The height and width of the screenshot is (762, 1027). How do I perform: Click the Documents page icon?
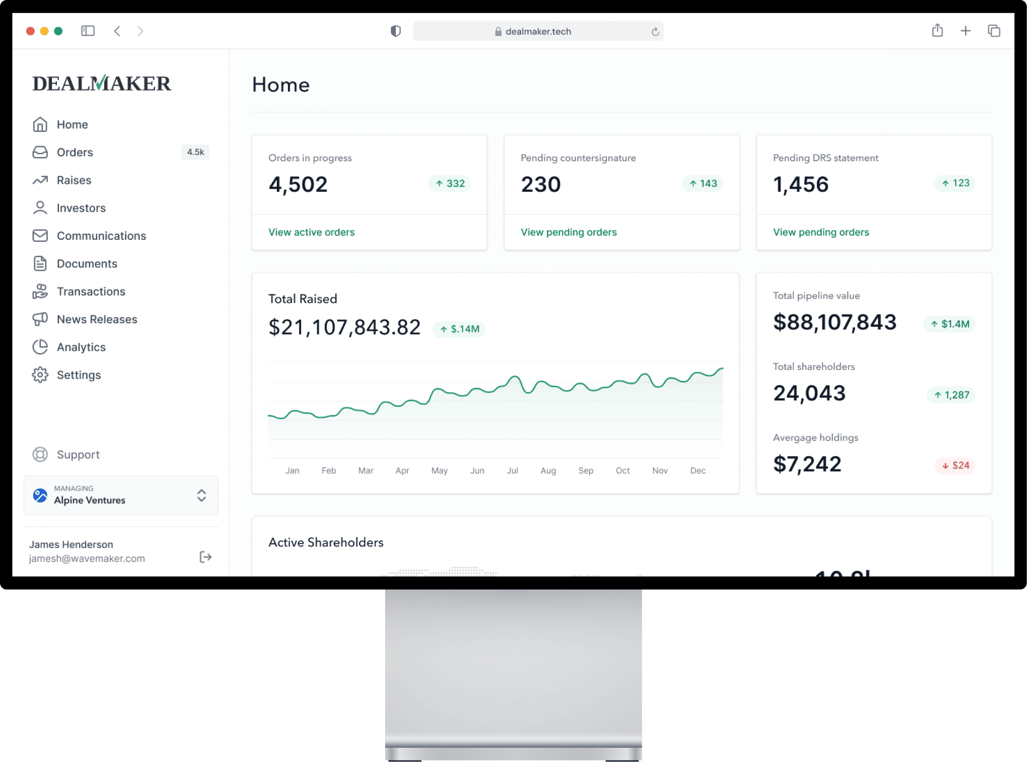click(40, 263)
